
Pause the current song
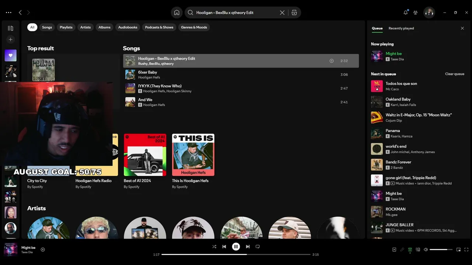tap(236, 247)
